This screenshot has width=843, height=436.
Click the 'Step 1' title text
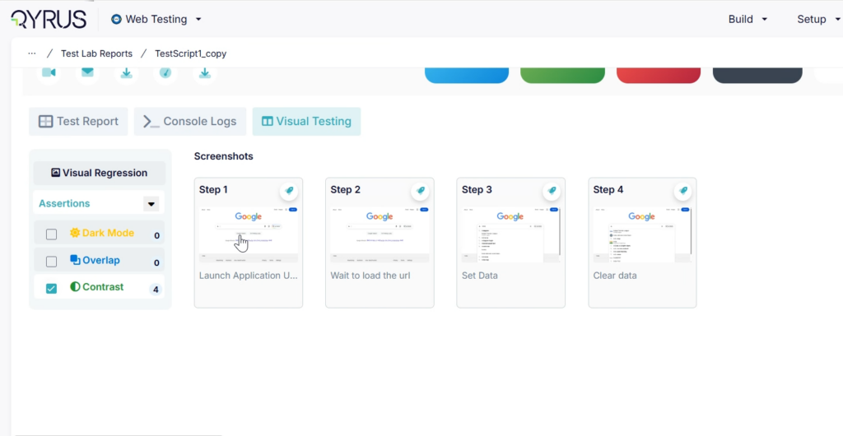point(213,189)
